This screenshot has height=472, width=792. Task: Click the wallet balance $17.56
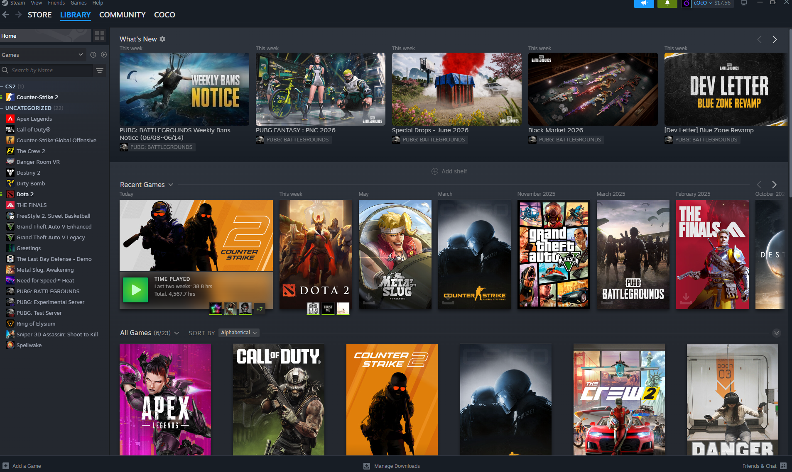point(722,3)
